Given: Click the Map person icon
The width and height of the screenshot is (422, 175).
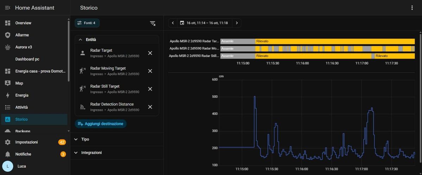Looking at the screenshot, I should (8, 83).
